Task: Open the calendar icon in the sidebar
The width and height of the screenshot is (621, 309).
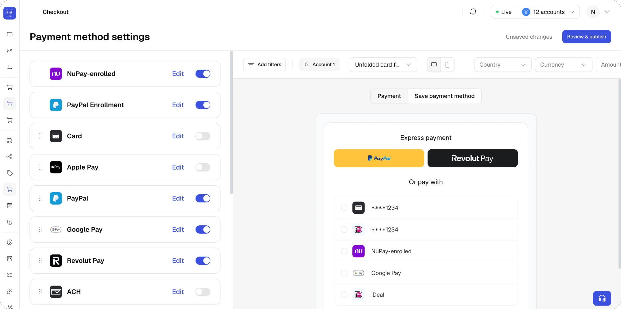Action: [10, 206]
